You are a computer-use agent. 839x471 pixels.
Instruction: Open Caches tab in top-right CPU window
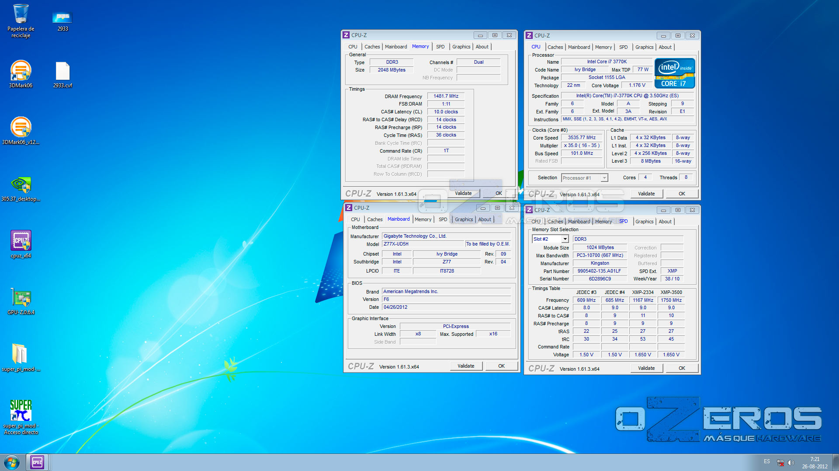(x=555, y=47)
